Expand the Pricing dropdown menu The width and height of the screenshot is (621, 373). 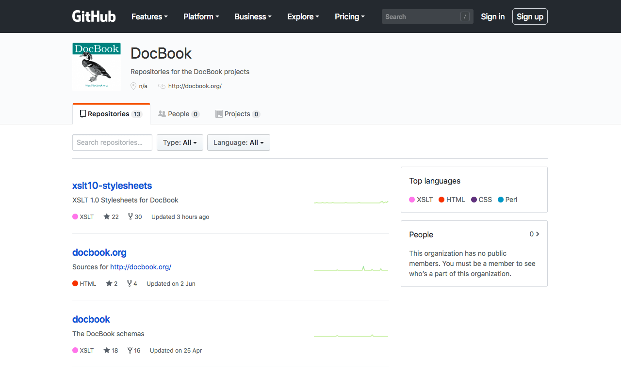[350, 16]
